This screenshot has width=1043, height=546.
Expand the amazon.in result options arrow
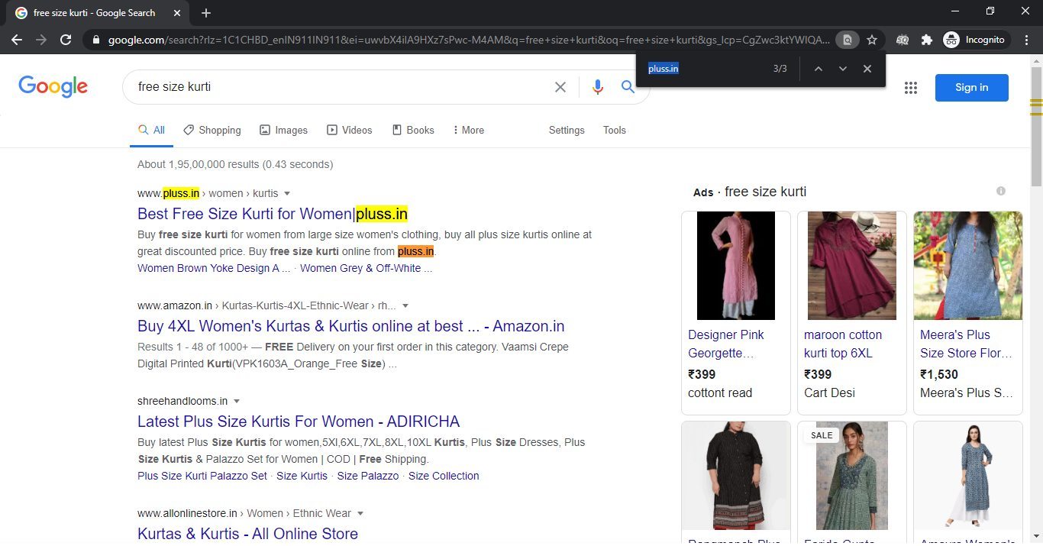point(405,306)
